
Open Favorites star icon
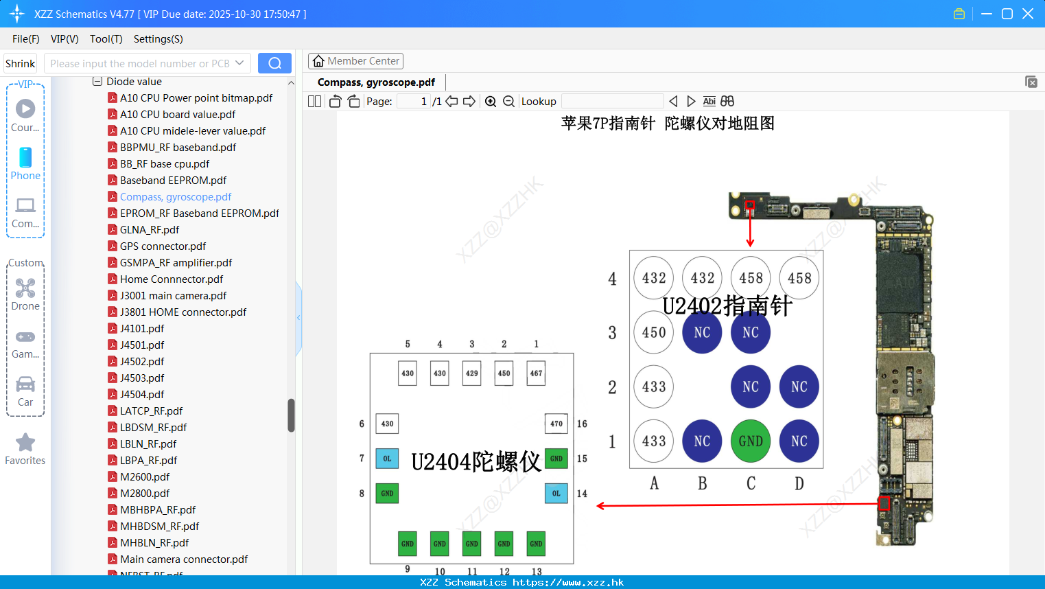pos(25,443)
